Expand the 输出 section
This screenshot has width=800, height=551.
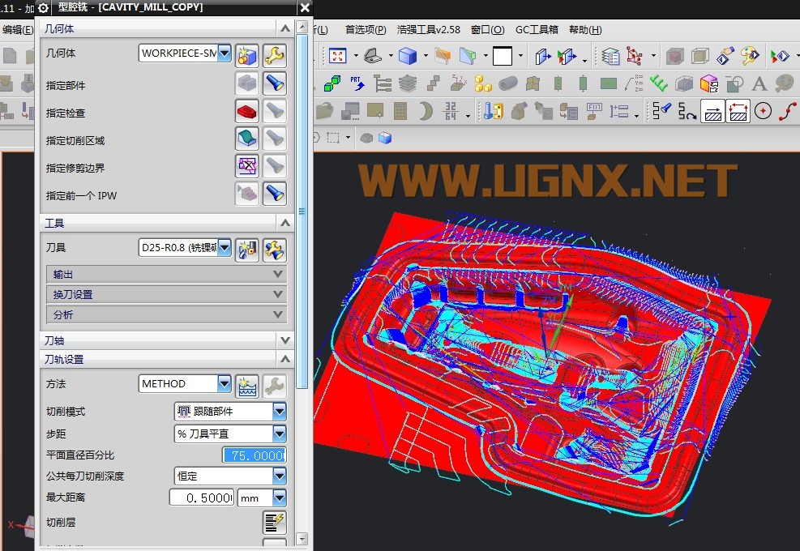pyautogui.click(x=167, y=275)
